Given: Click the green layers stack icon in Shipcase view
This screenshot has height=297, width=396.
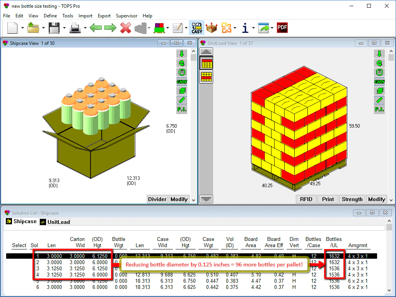Looking at the screenshot, I should (182, 91).
